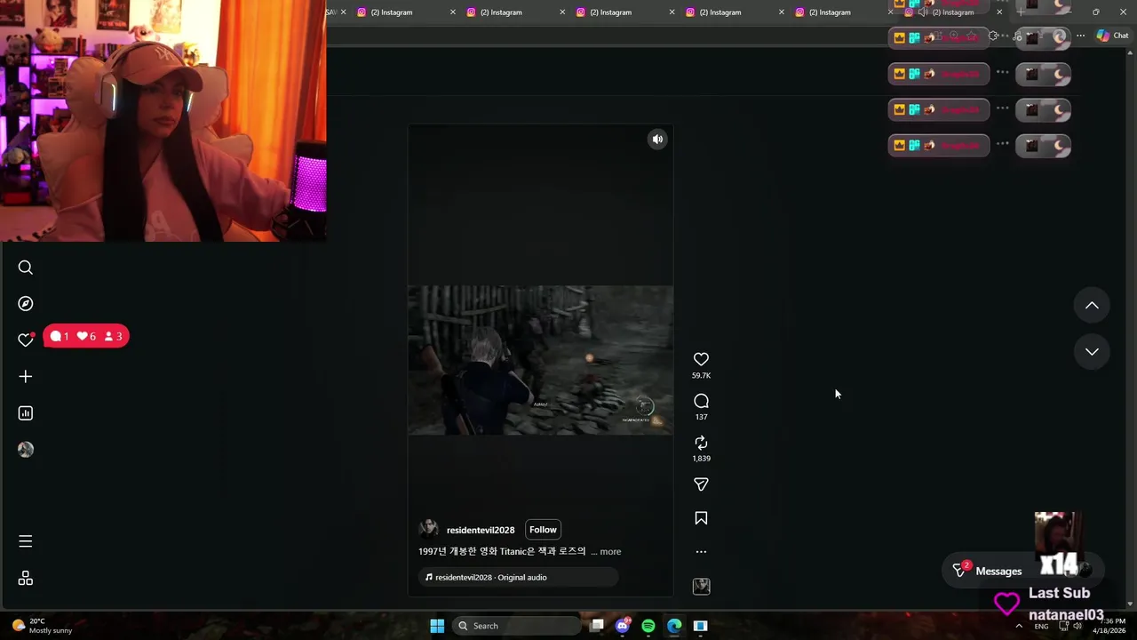Toggle the reel's sound speaker icon
Viewport: 1137px width, 640px height.
coord(657,139)
